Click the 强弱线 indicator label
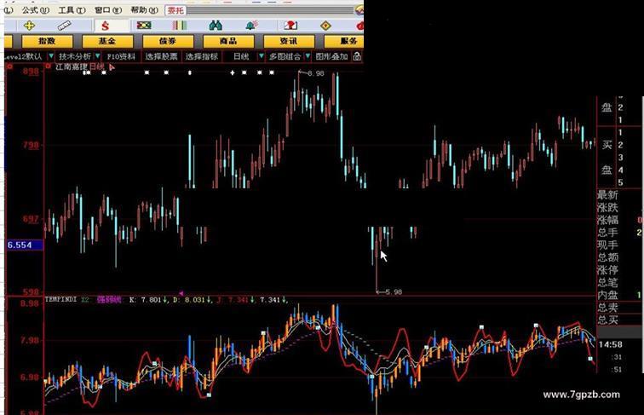This screenshot has height=415, width=644. point(109,300)
